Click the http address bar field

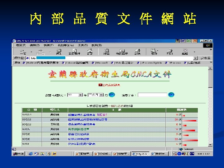(x=110, y=58)
